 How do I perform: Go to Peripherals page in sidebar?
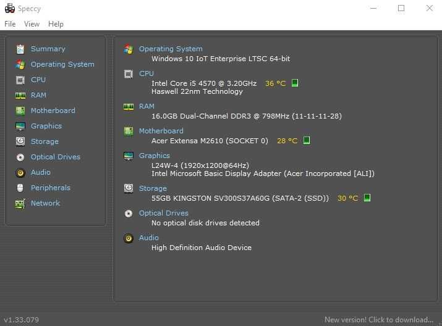(x=51, y=188)
